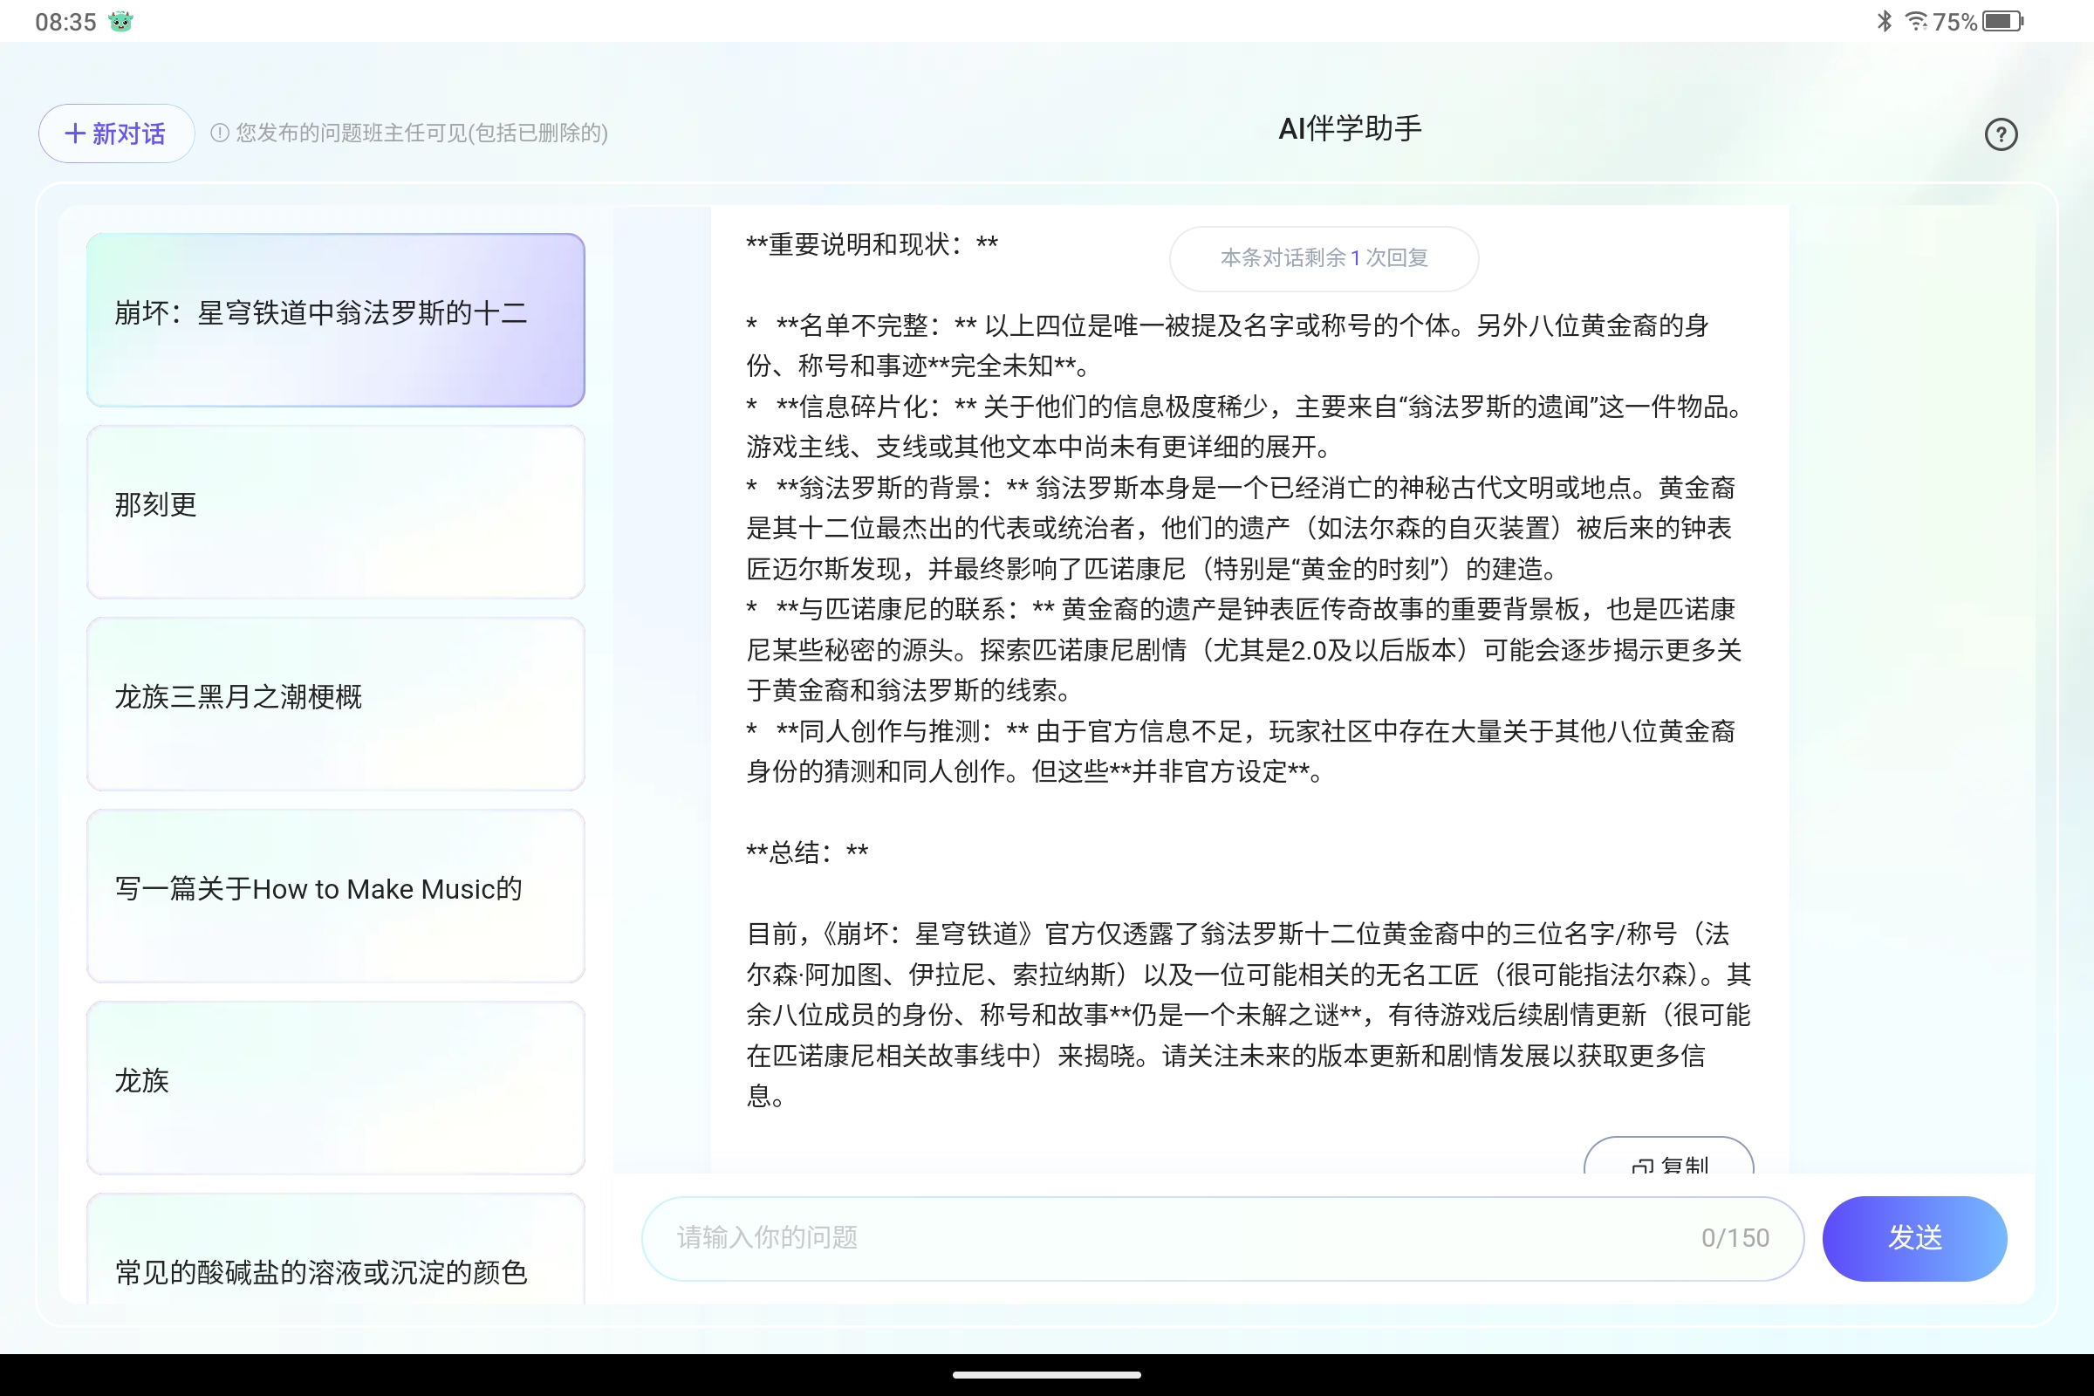
Task: Click the battery status icon
Action: (x=2002, y=21)
